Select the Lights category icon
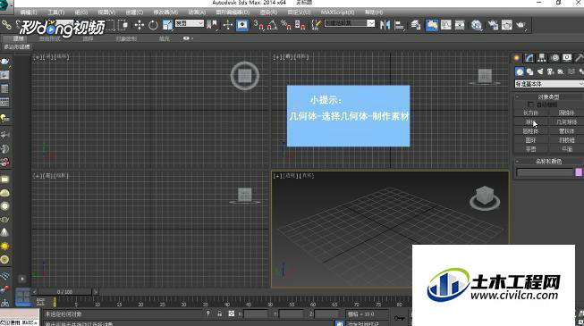The image size is (584, 326). tap(540, 71)
